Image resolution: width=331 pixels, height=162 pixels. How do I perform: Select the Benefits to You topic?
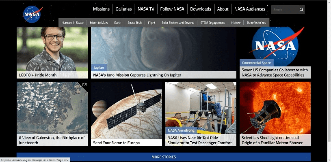tap(257, 23)
